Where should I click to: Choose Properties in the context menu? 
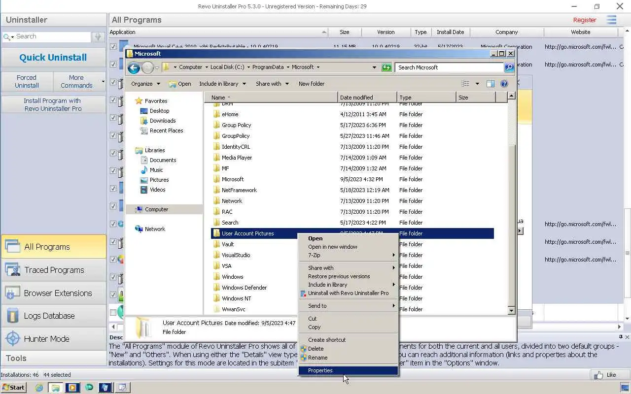pyautogui.click(x=348, y=370)
